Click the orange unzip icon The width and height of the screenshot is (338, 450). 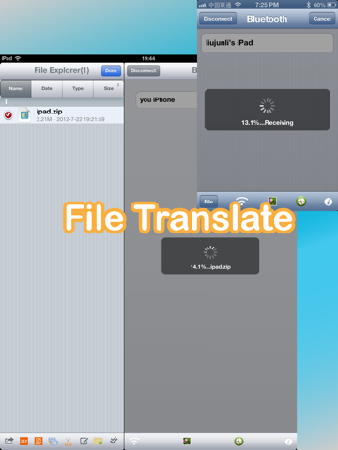pyautogui.click(x=38, y=441)
